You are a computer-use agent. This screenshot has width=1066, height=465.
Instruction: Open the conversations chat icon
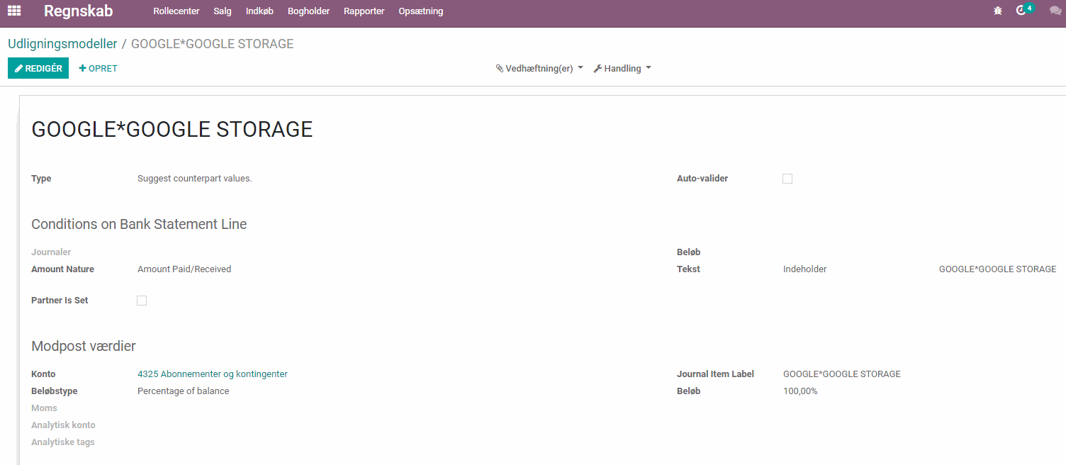point(1055,11)
